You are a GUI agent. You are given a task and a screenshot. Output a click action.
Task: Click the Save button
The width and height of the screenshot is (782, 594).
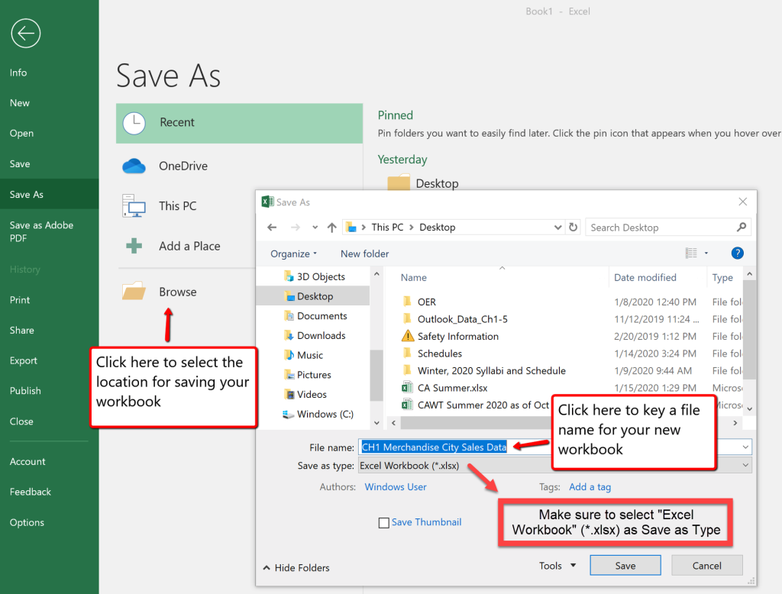pyautogui.click(x=625, y=565)
